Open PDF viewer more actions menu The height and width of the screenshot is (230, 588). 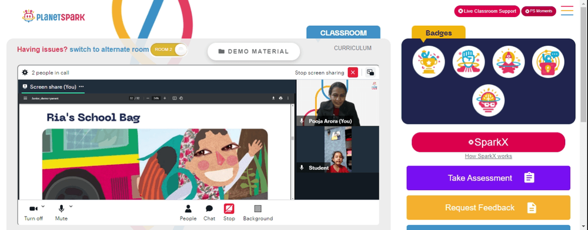288,99
